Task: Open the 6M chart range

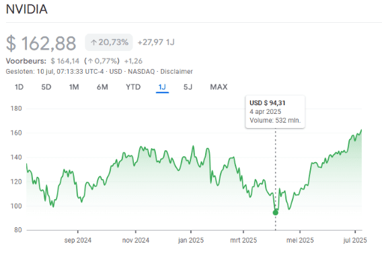Action: click(x=102, y=87)
